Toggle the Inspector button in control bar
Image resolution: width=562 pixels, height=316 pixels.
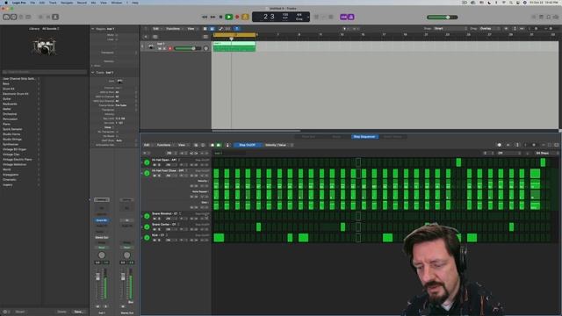click(13, 17)
